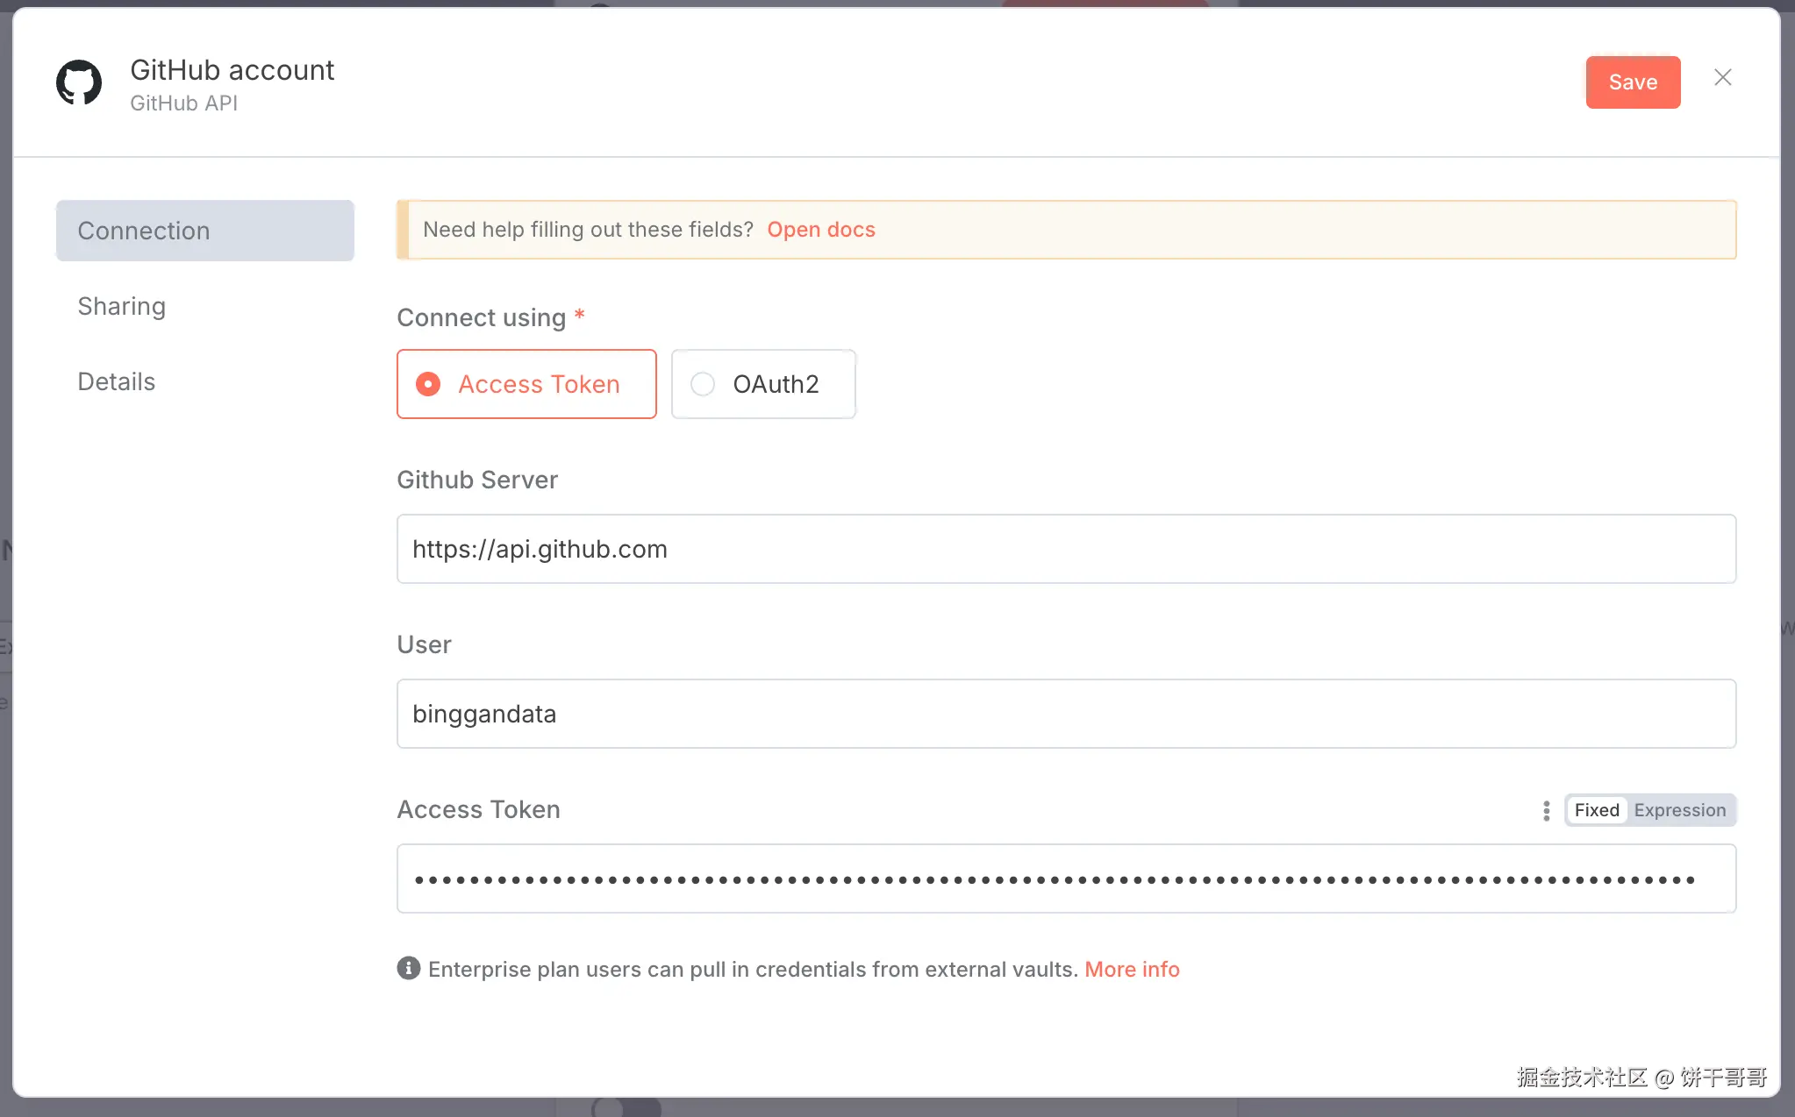Save the GitHub credential
Screen dimensions: 1795x1117
click(1632, 82)
